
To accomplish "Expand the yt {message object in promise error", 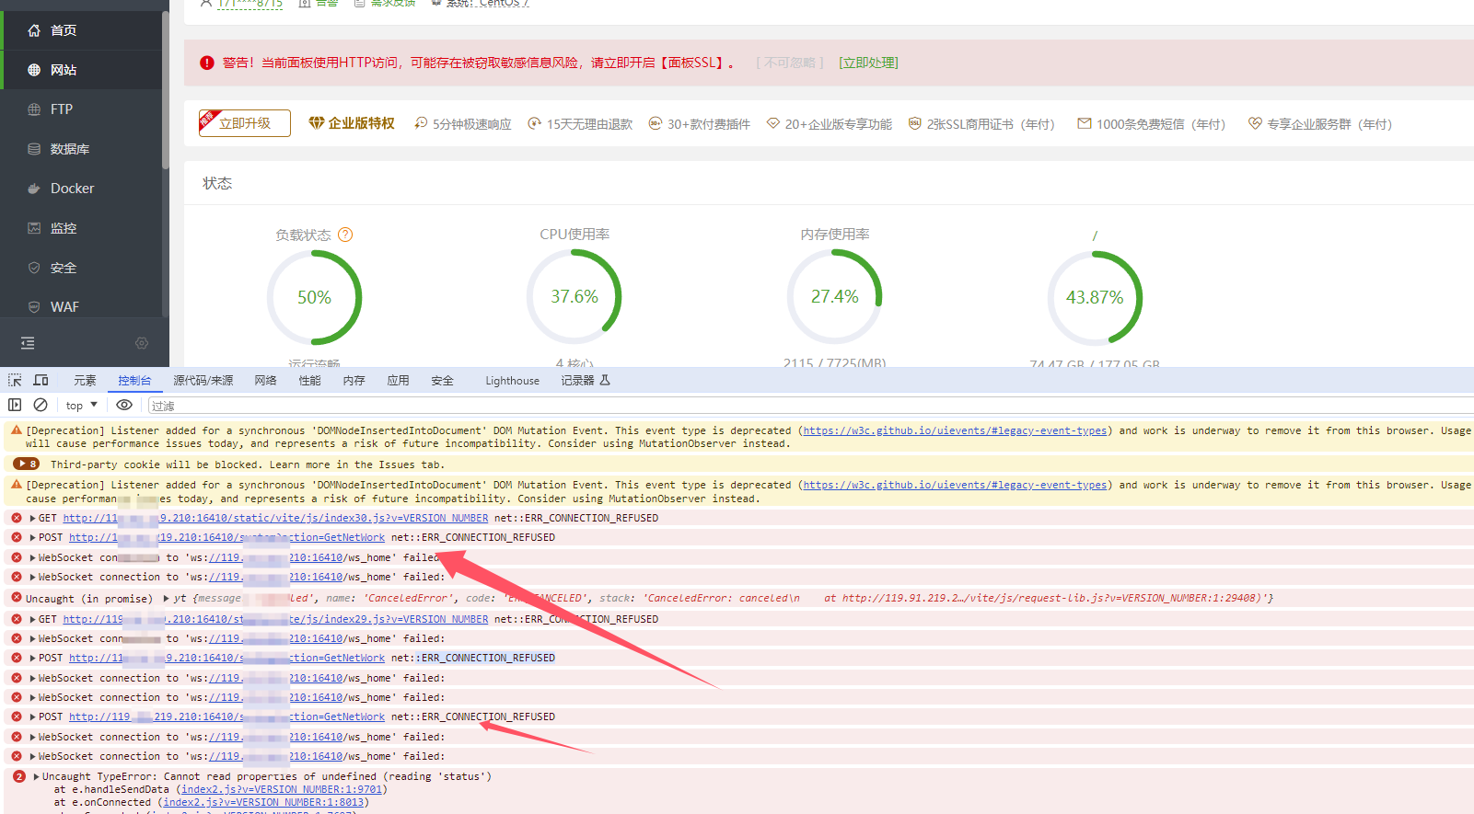I will (x=167, y=598).
